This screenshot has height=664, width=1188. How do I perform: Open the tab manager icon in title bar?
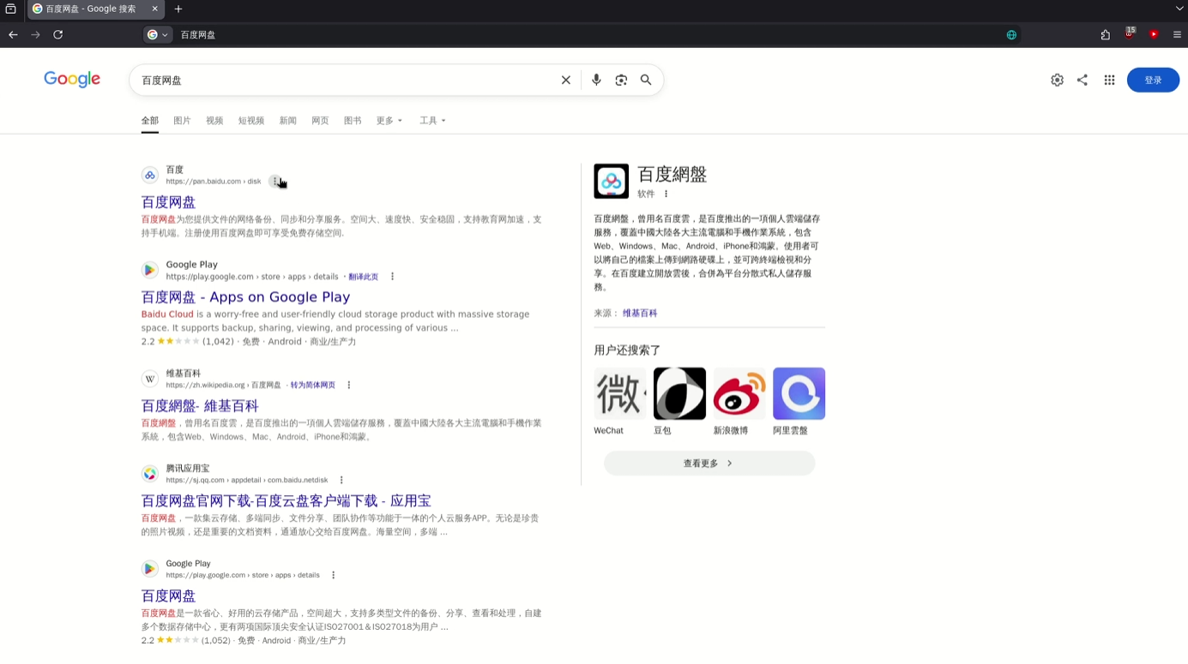pos(10,9)
